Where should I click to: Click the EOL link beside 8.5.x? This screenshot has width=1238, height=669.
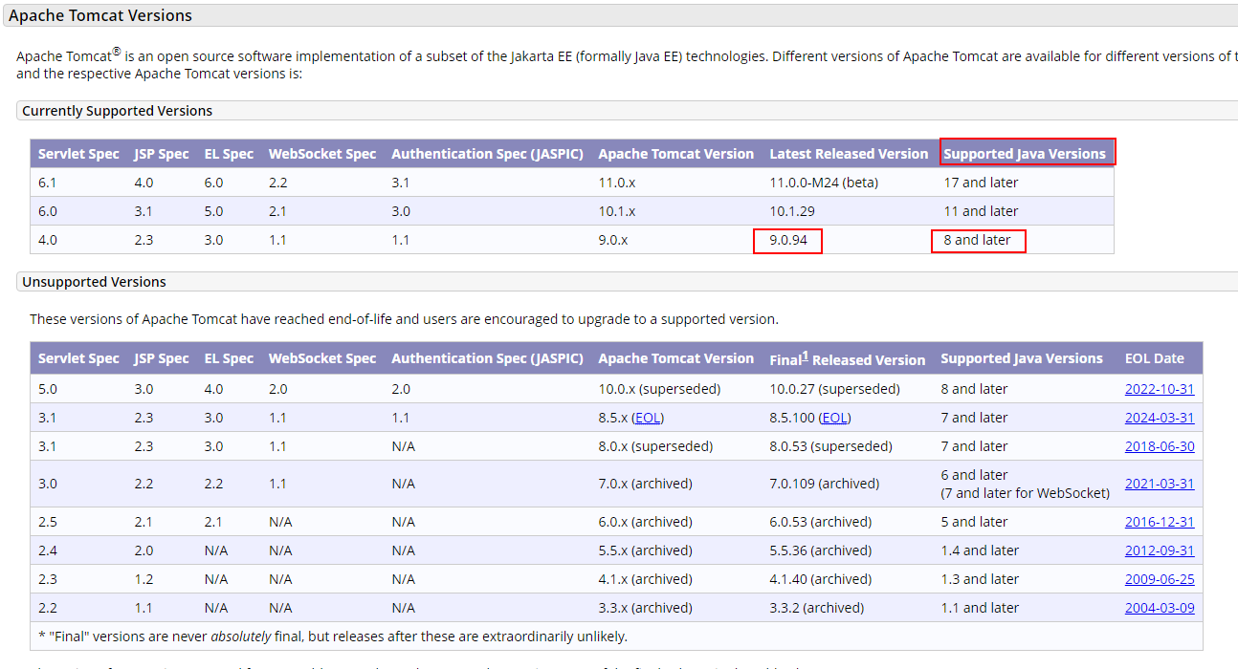(x=647, y=418)
